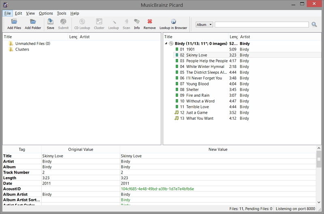The width and height of the screenshot is (324, 214).
Task: Click the Original Value column header
Action: [x=81, y=149]
